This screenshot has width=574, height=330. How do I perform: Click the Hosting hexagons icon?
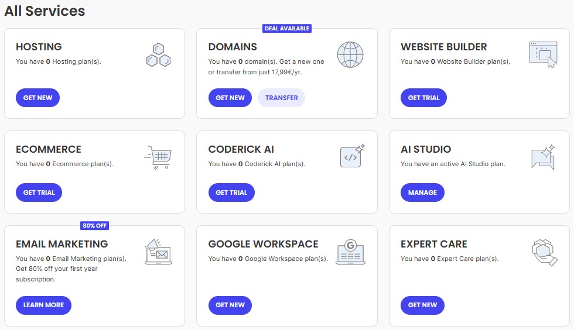[x=159, y=55]
